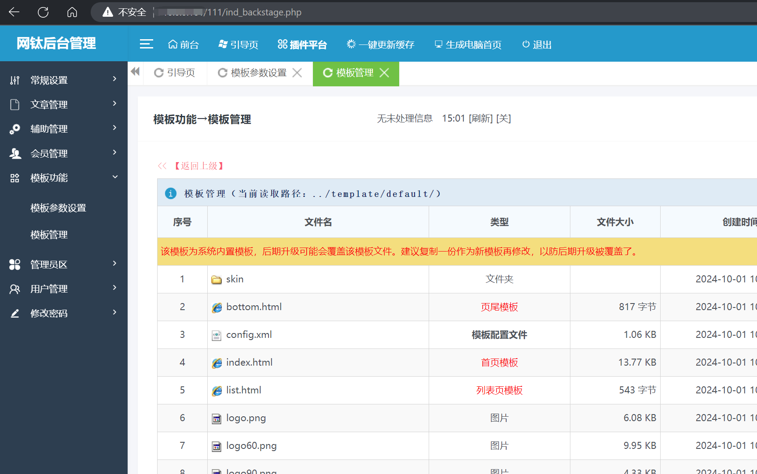Click 首页模板 type label
Image resolution: width=757 pixels, height=474 pixels.
click(500, 363)
